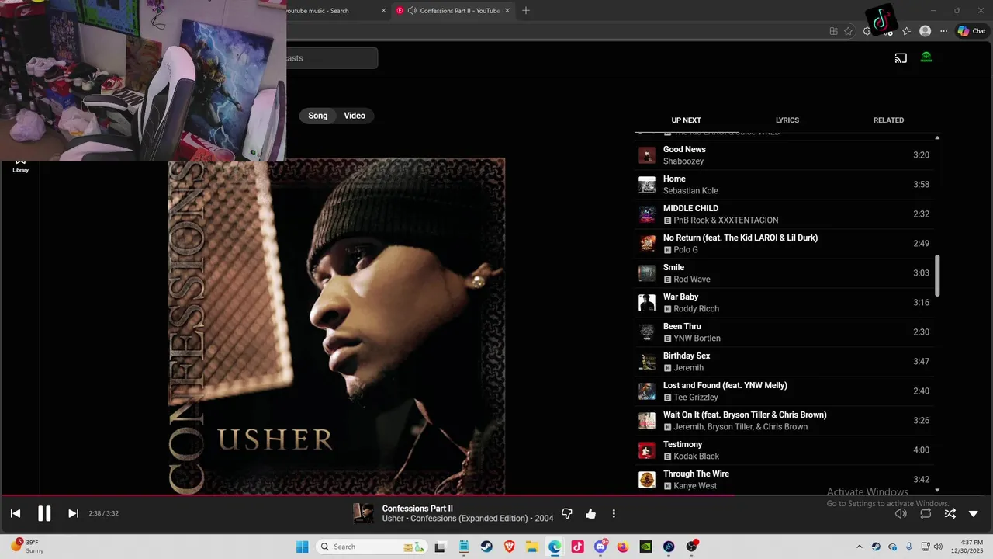The height and width of the screenshot is (559, 993).
Task: Click the War Baby album thumbnail
Action: tap(646, 303)
